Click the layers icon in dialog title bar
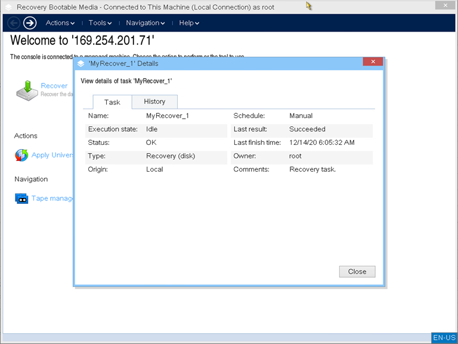 click(x=81, y=64)
